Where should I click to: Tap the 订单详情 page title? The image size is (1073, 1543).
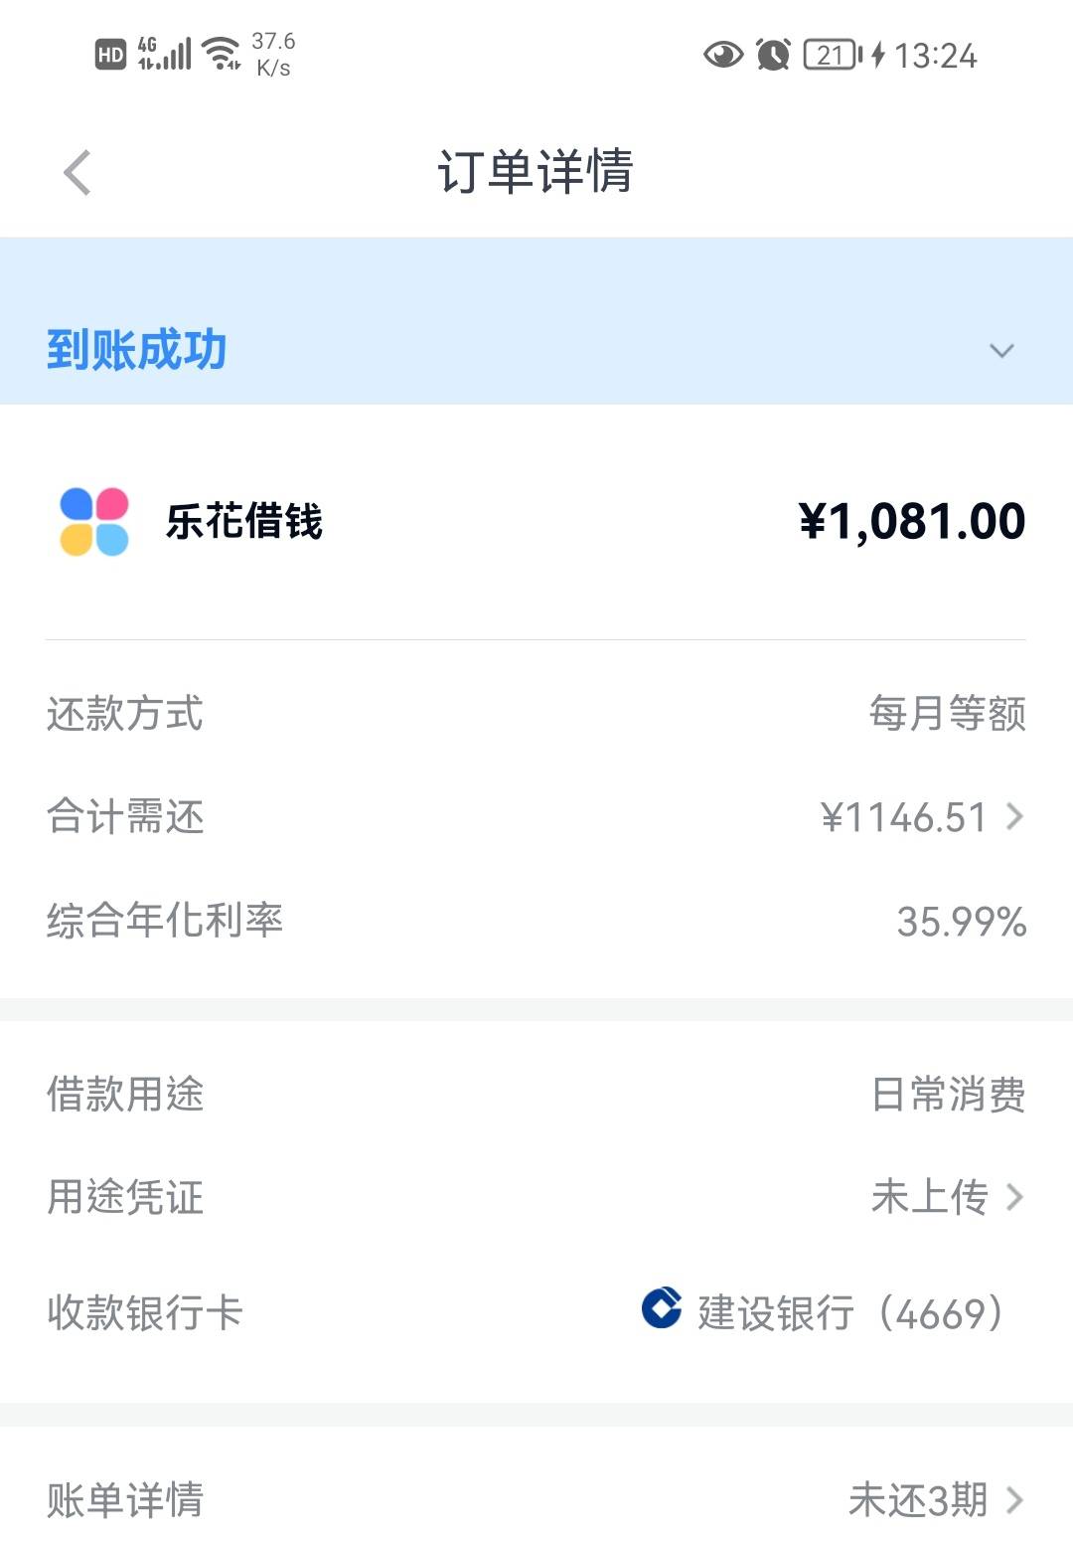coord(536,171)
